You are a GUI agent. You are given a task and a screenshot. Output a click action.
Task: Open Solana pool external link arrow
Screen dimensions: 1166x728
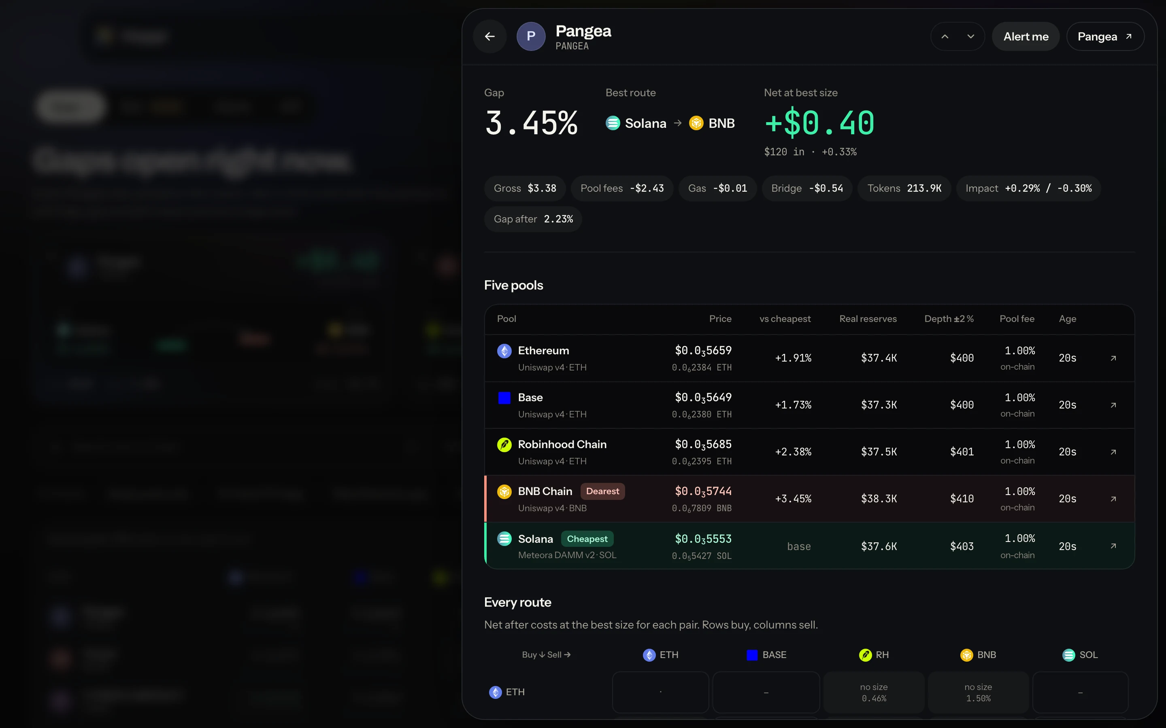[x=1113, y=546]
